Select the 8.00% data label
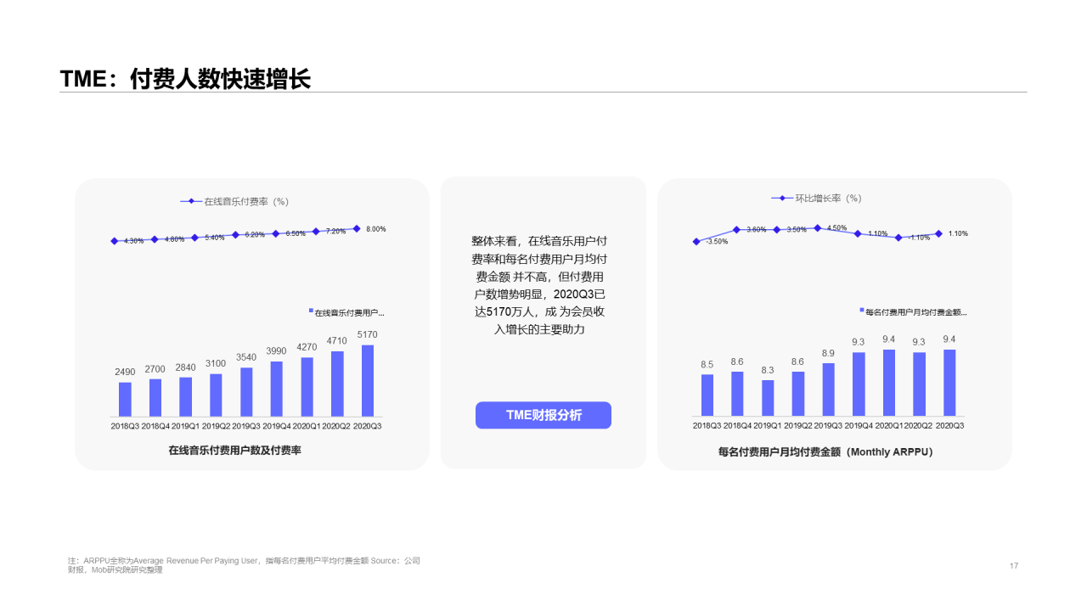This screenshot has width=1087, height=611. pyautogui.click(x=376, y=228)
